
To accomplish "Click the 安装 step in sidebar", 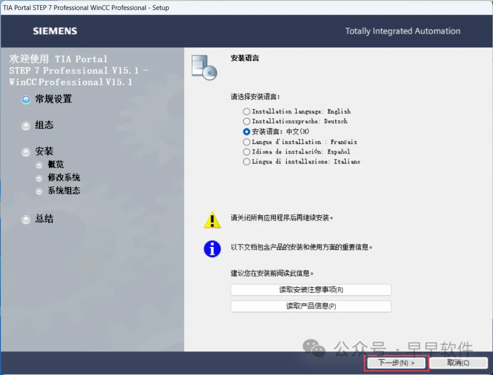I will (x=44, y=151).
